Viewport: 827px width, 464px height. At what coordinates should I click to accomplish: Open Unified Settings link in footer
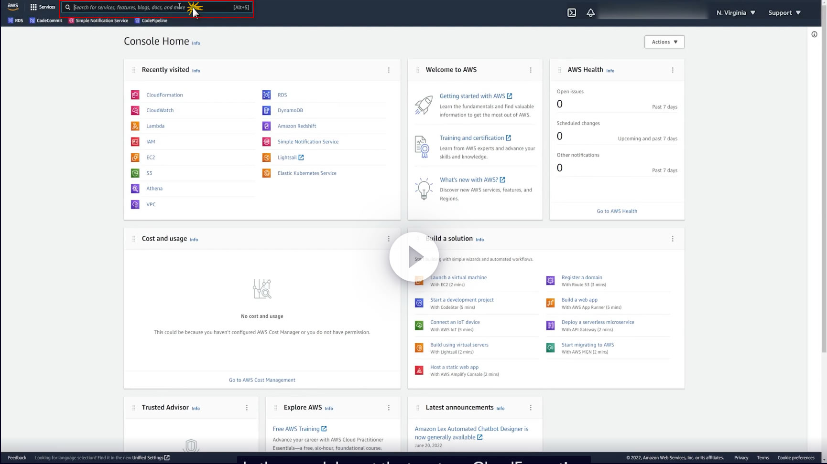tap(151, 458)
